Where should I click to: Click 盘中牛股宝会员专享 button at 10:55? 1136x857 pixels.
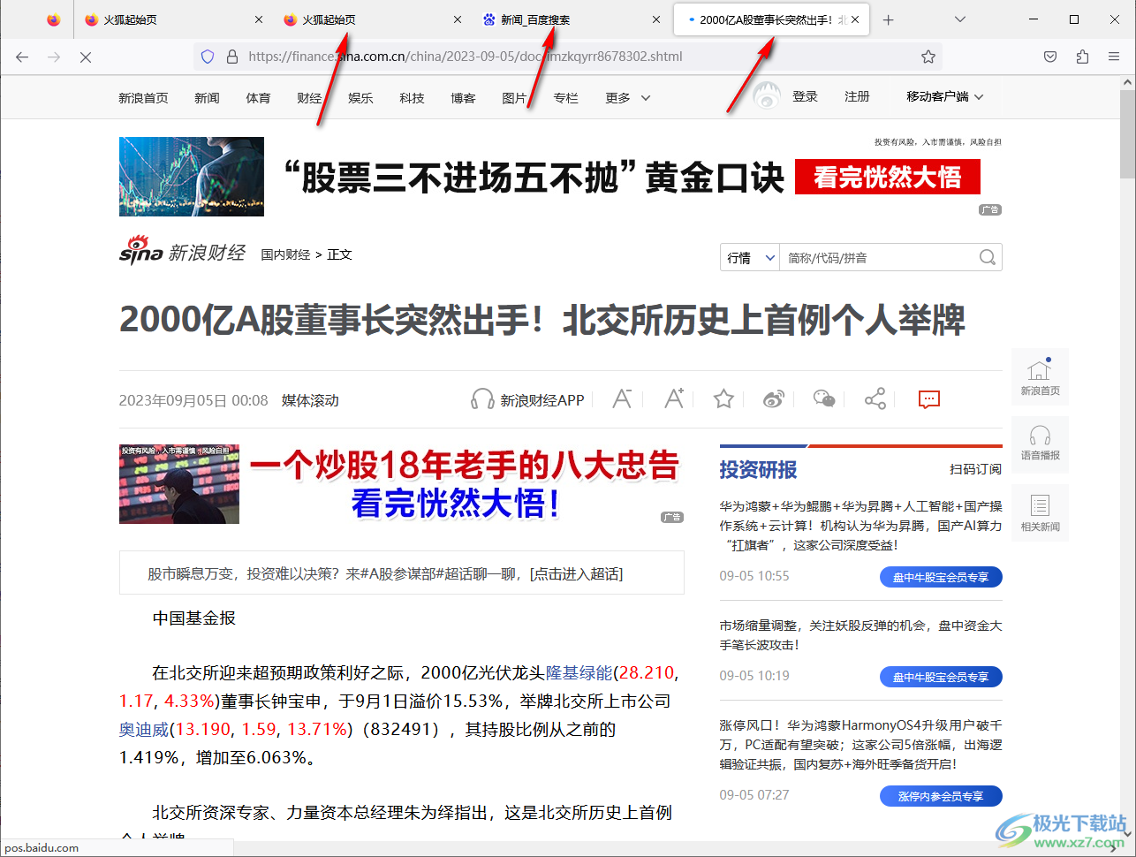coord(941,577)
